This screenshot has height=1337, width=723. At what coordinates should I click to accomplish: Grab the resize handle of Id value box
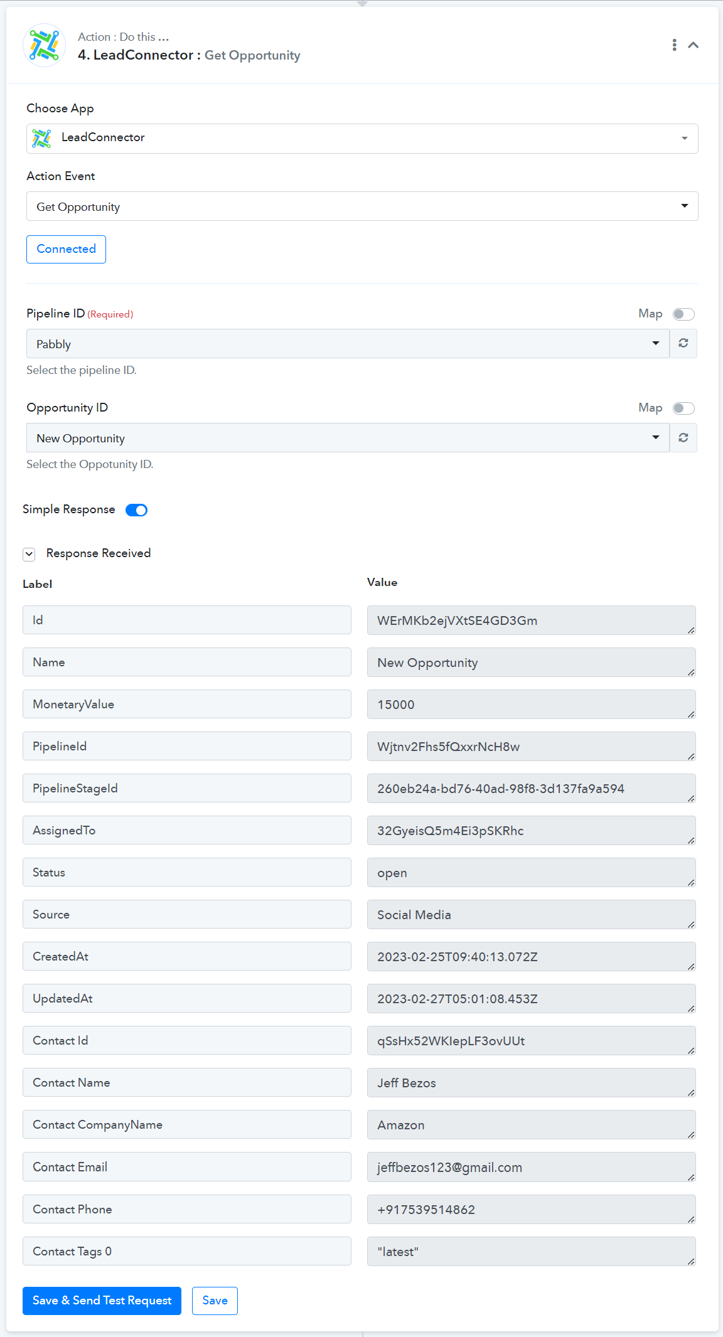[x=691, y=630]
